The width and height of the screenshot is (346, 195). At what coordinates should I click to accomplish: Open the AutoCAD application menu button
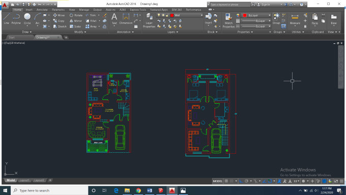click(5, 5)
